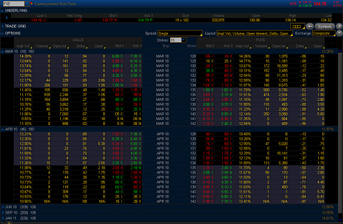This screenshot has height=224, width=343.
Task: Click the FXE symbol input field
Action: 14,4
